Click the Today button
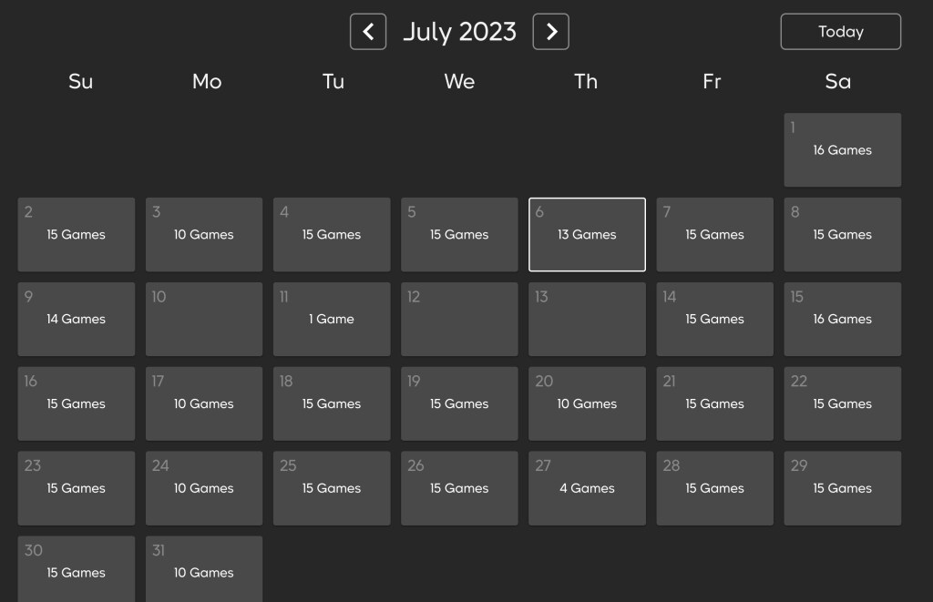 pyautogui.click(x=840, y=32)
